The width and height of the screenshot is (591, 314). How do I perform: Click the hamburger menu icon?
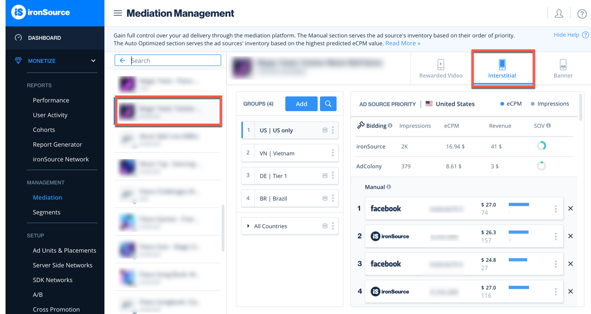coord(118,13)
